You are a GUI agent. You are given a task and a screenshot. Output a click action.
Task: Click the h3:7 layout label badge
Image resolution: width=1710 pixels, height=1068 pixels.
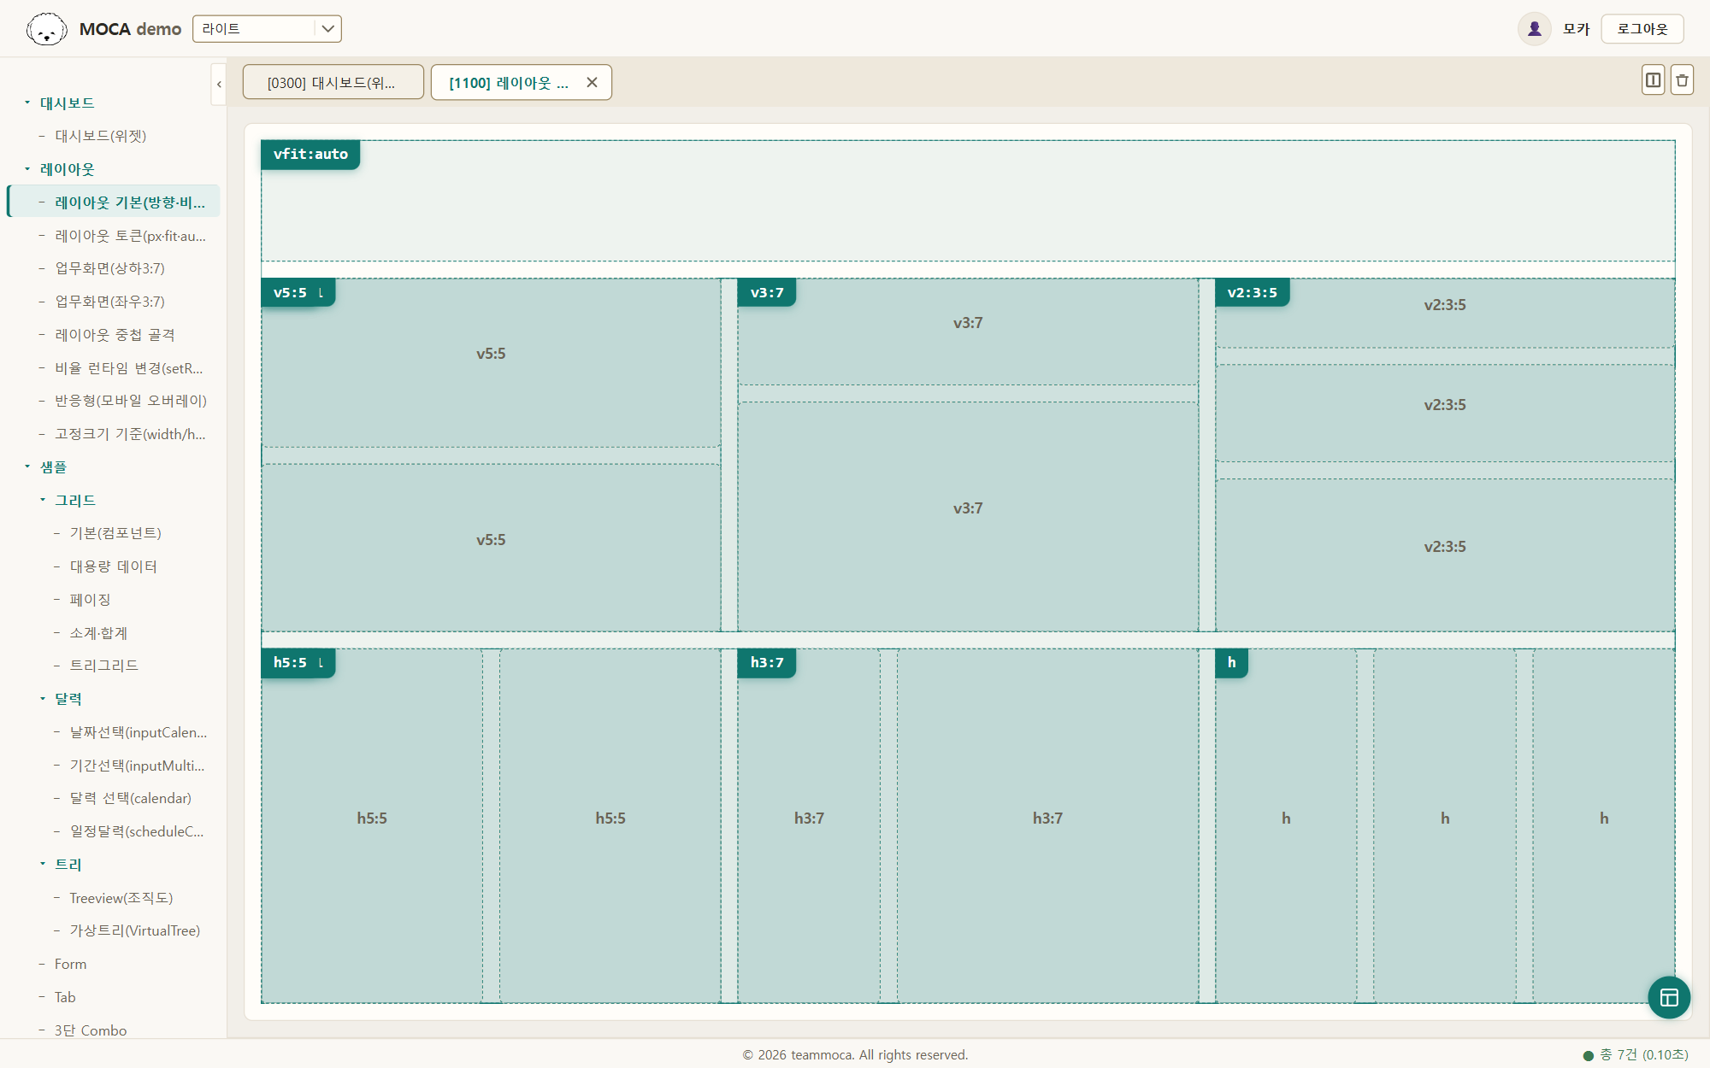tap(767, 662)
